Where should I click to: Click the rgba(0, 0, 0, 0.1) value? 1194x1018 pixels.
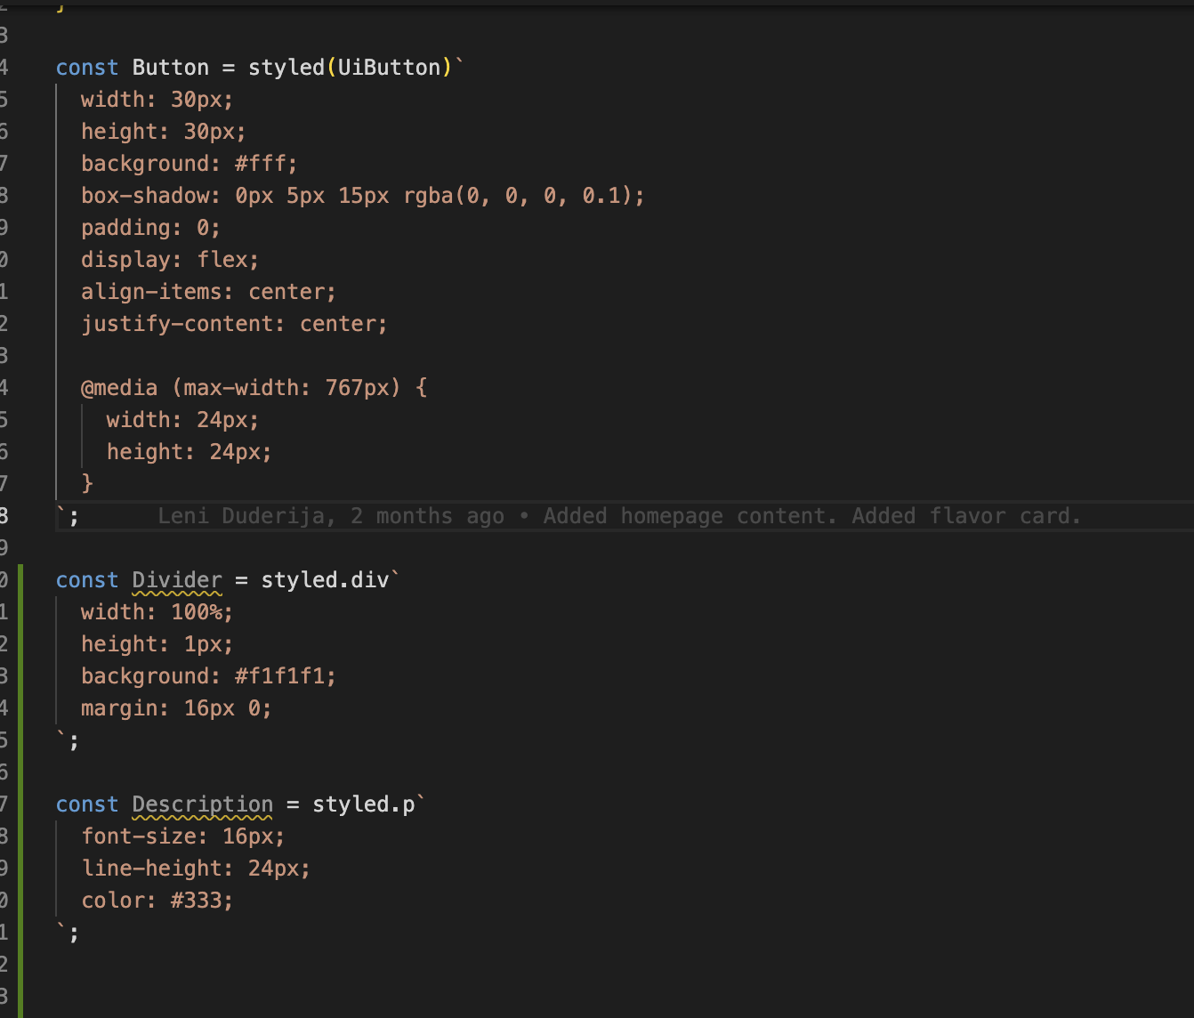[520, 195]
